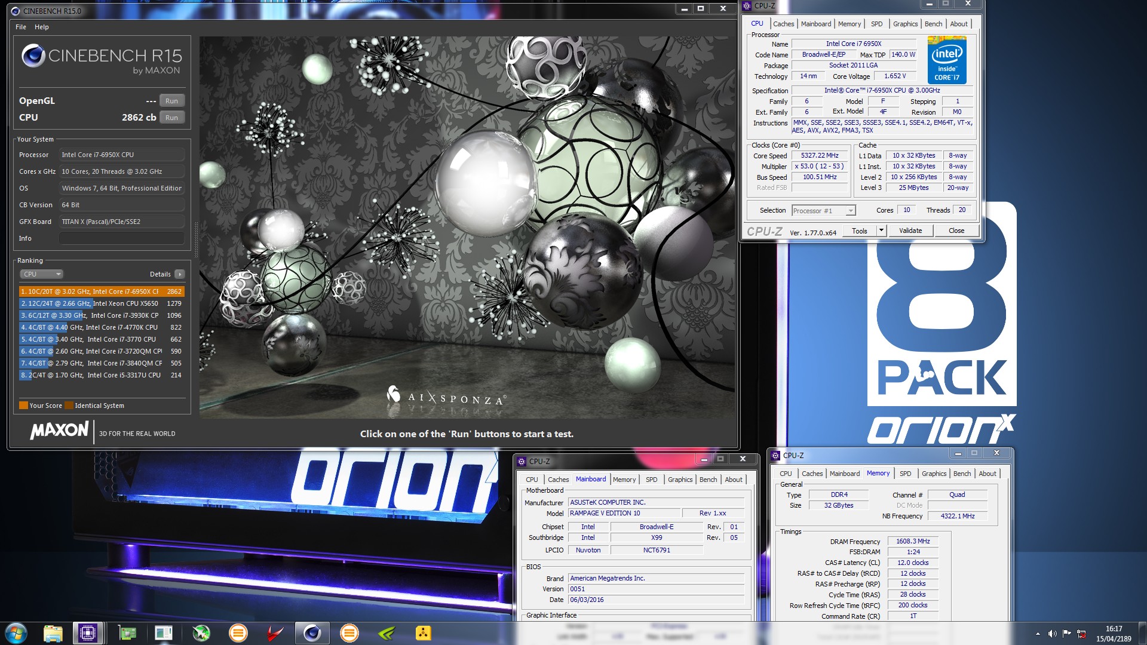Select ranking row 8 Core i5-3317U
This screenshot has height=645, width=1147.
pos(102,375)
